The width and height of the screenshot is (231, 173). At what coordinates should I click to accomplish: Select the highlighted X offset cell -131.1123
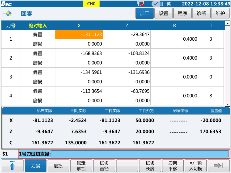pyautogui.click(x=79, y=34)
